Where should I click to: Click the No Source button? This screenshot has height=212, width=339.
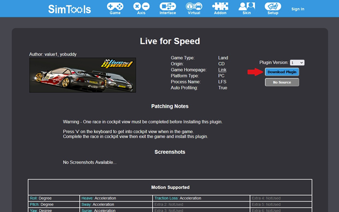[x=282, y=82]
